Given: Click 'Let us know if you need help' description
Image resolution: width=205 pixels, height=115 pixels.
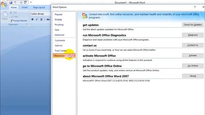Looking at the screenshot, I should click(x=119, y=50).
